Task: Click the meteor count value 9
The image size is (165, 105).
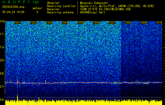Action: [37, 12]
